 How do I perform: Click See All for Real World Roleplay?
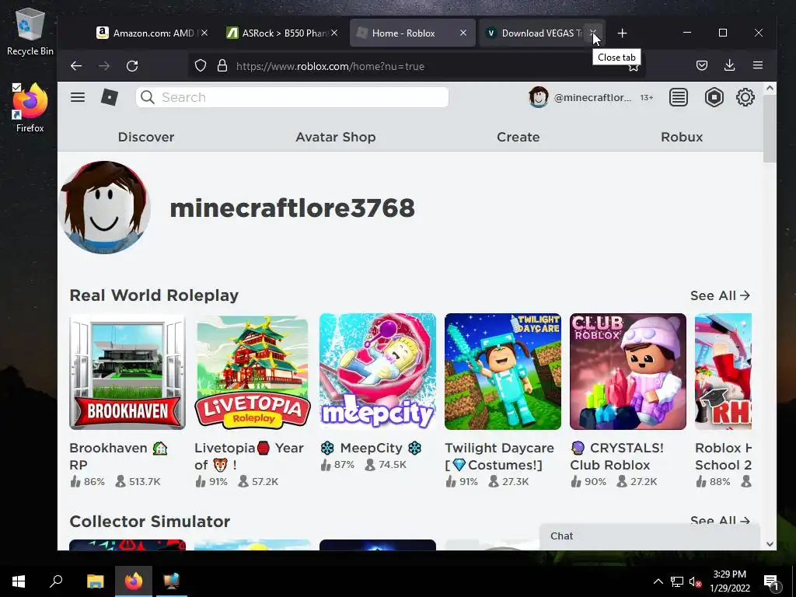click(720, 295)
